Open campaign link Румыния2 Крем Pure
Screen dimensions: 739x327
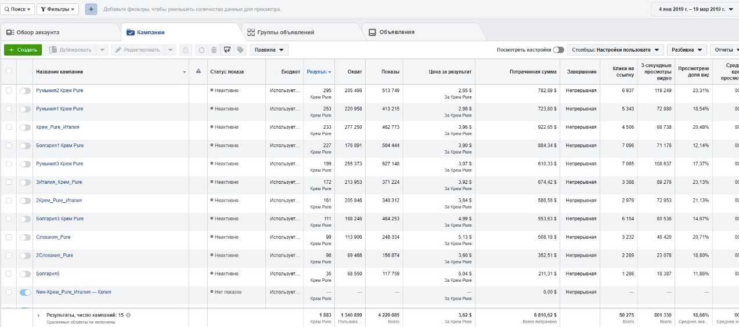pyautogui.click(x=60, y=90)
